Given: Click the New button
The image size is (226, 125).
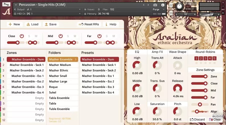Looking at the screenshot, I should pyautogui.click(x=15, y=24).
